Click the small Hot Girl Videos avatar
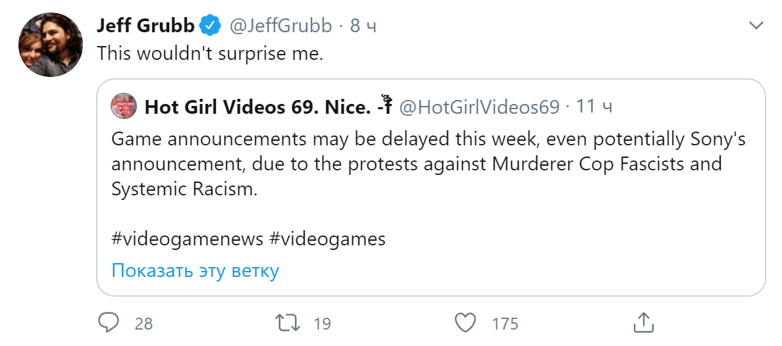782x346 pixels. (124, 107)
